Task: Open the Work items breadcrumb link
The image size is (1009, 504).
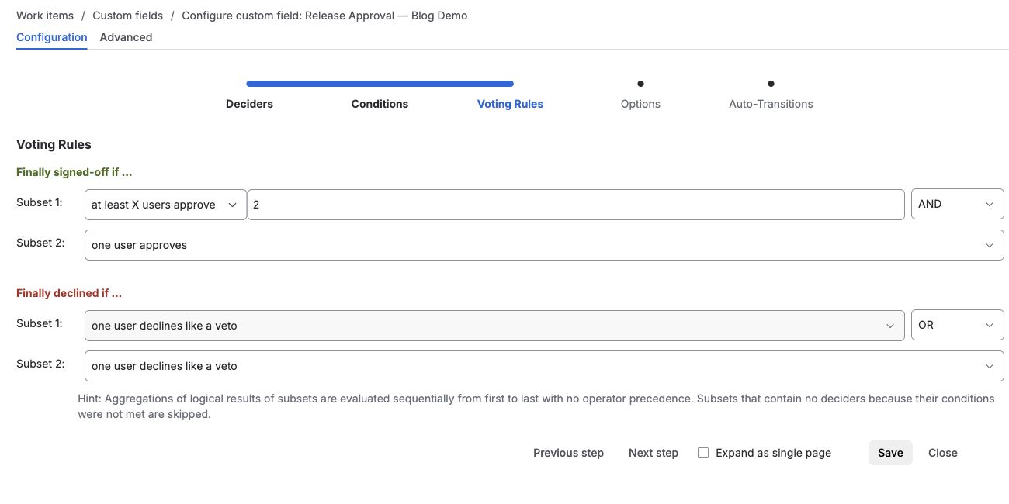Action: [45, 16]
